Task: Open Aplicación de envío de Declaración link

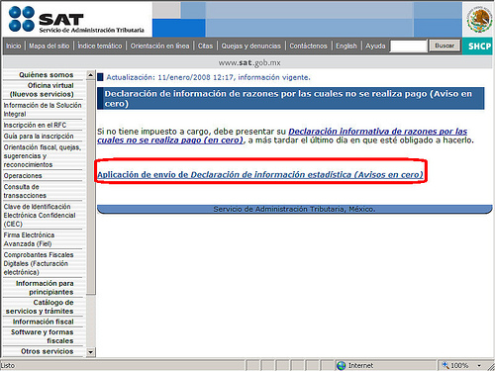Action: coord(260,174)
